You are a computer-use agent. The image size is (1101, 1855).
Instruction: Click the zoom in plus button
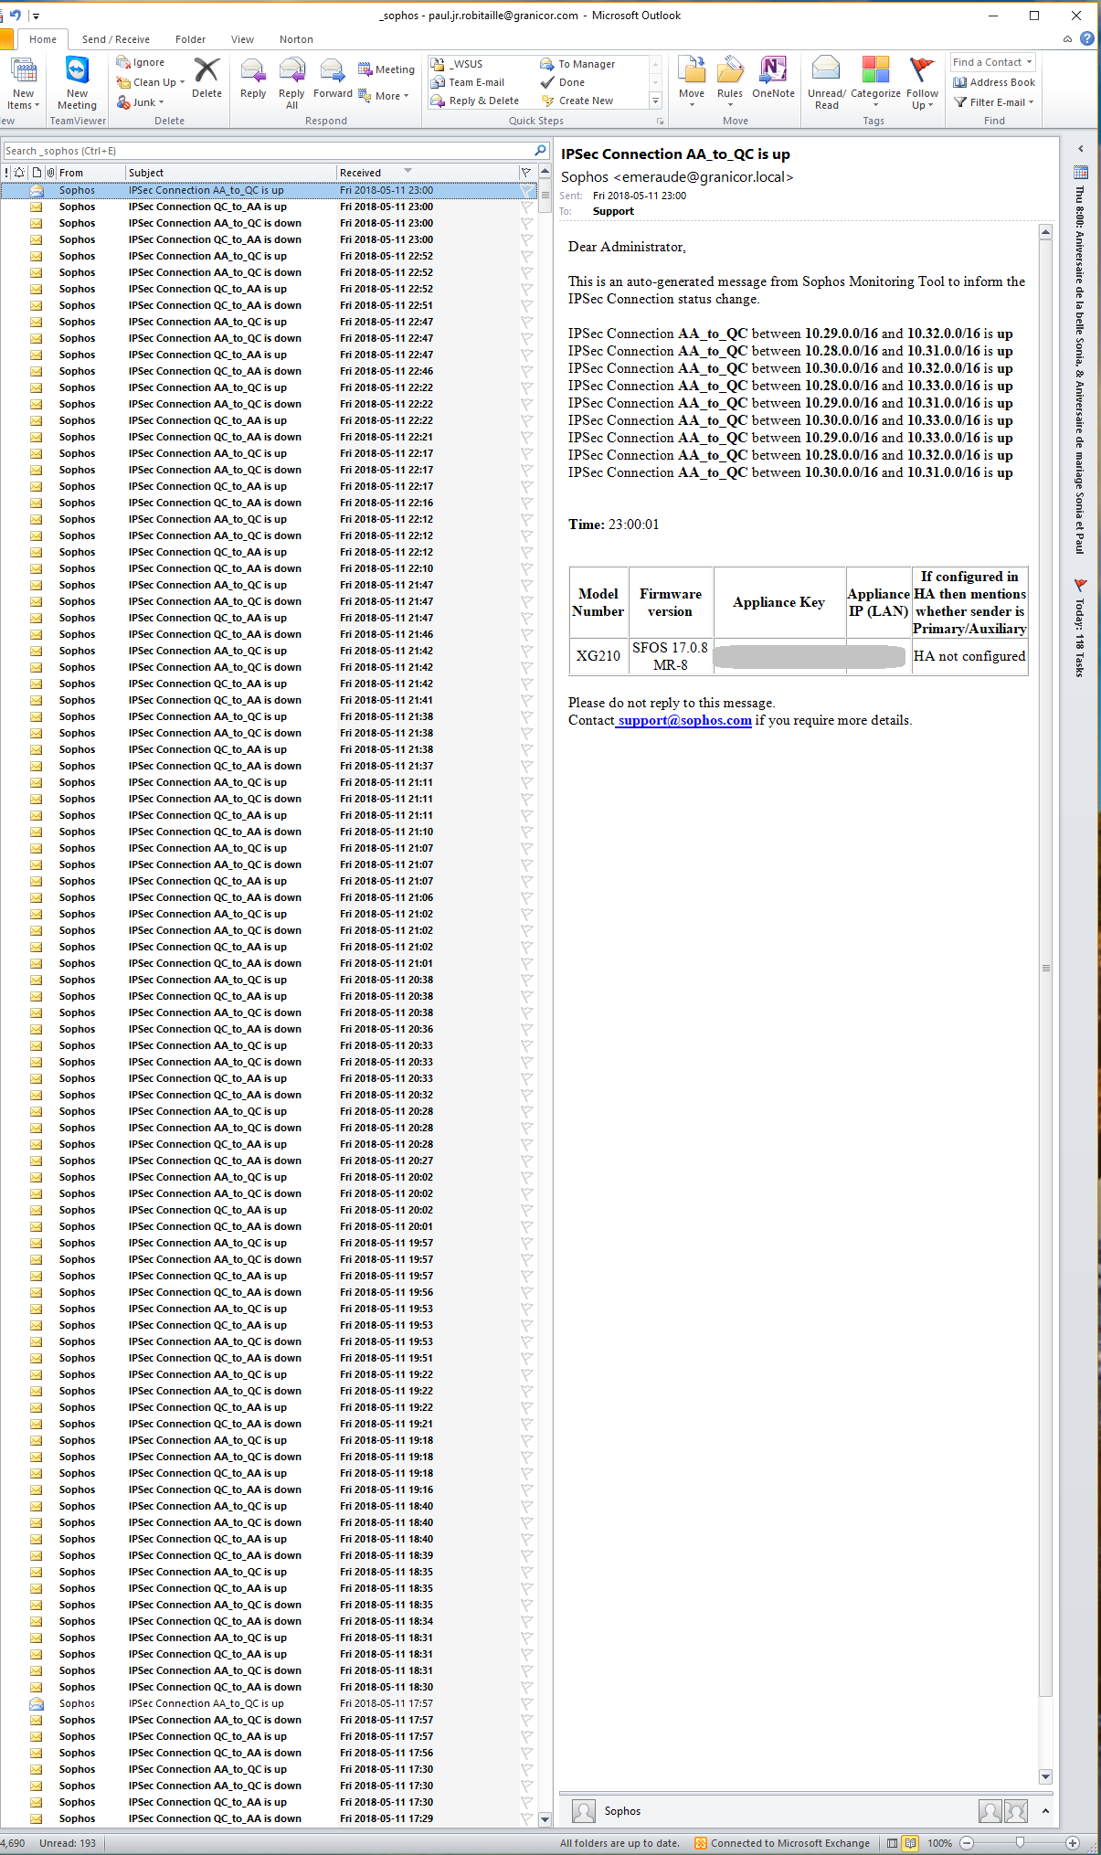point(1073,1843)
